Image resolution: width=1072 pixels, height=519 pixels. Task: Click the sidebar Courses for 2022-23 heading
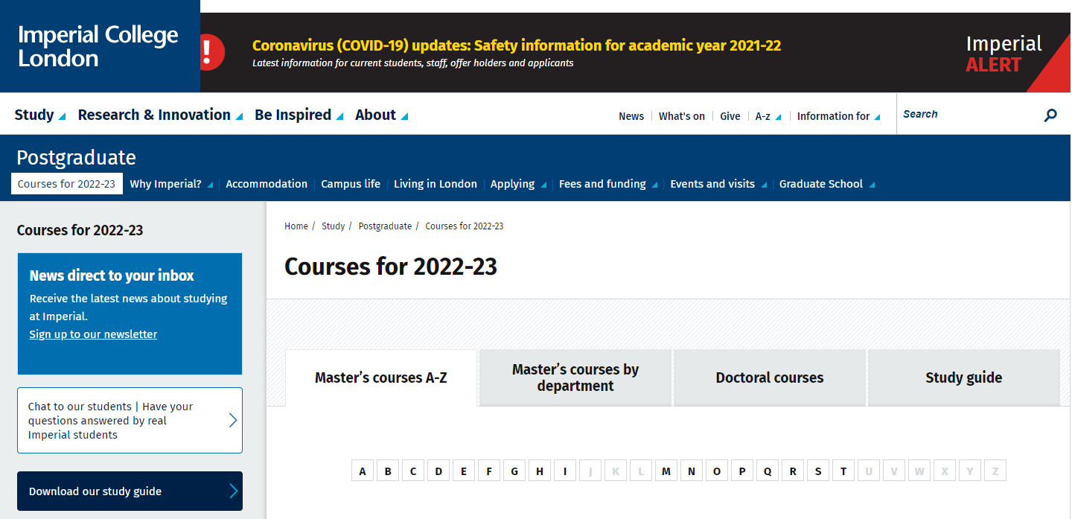pyautogui.click(x=80, y=230)
